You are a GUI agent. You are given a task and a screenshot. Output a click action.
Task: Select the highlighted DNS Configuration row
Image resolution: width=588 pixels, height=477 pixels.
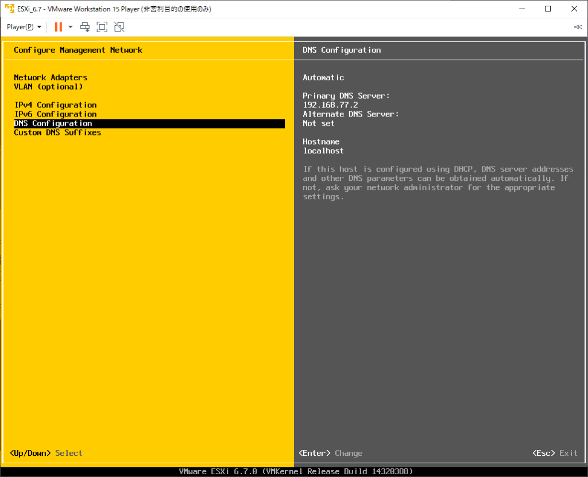[x=149, y=123]
